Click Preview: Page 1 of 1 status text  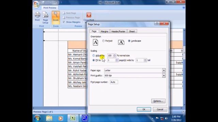point(43,112)
